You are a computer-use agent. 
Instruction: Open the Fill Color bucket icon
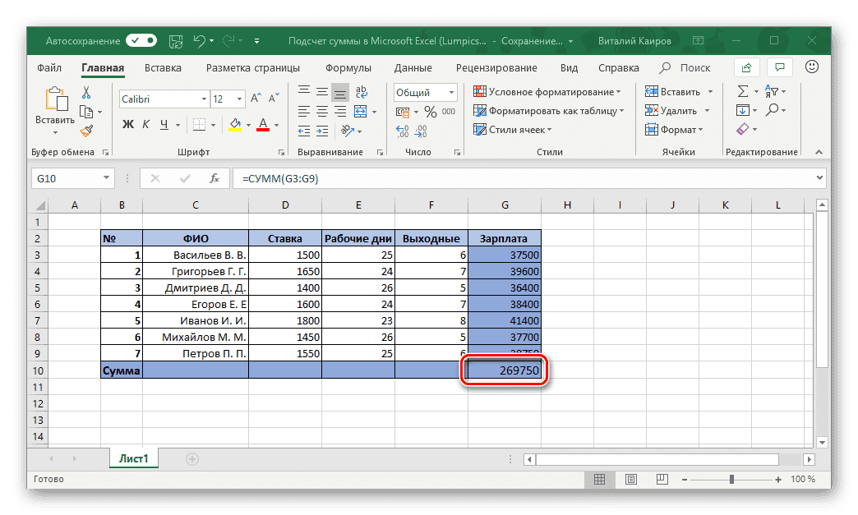235,124
